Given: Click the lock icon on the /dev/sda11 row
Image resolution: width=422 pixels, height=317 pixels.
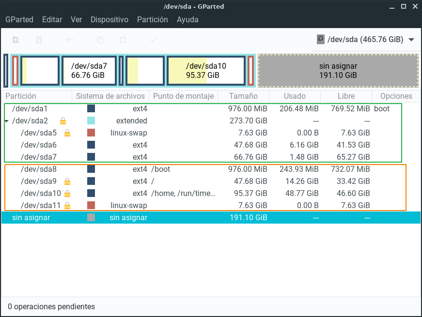Looking at the screenshot, I should point(67,205).
